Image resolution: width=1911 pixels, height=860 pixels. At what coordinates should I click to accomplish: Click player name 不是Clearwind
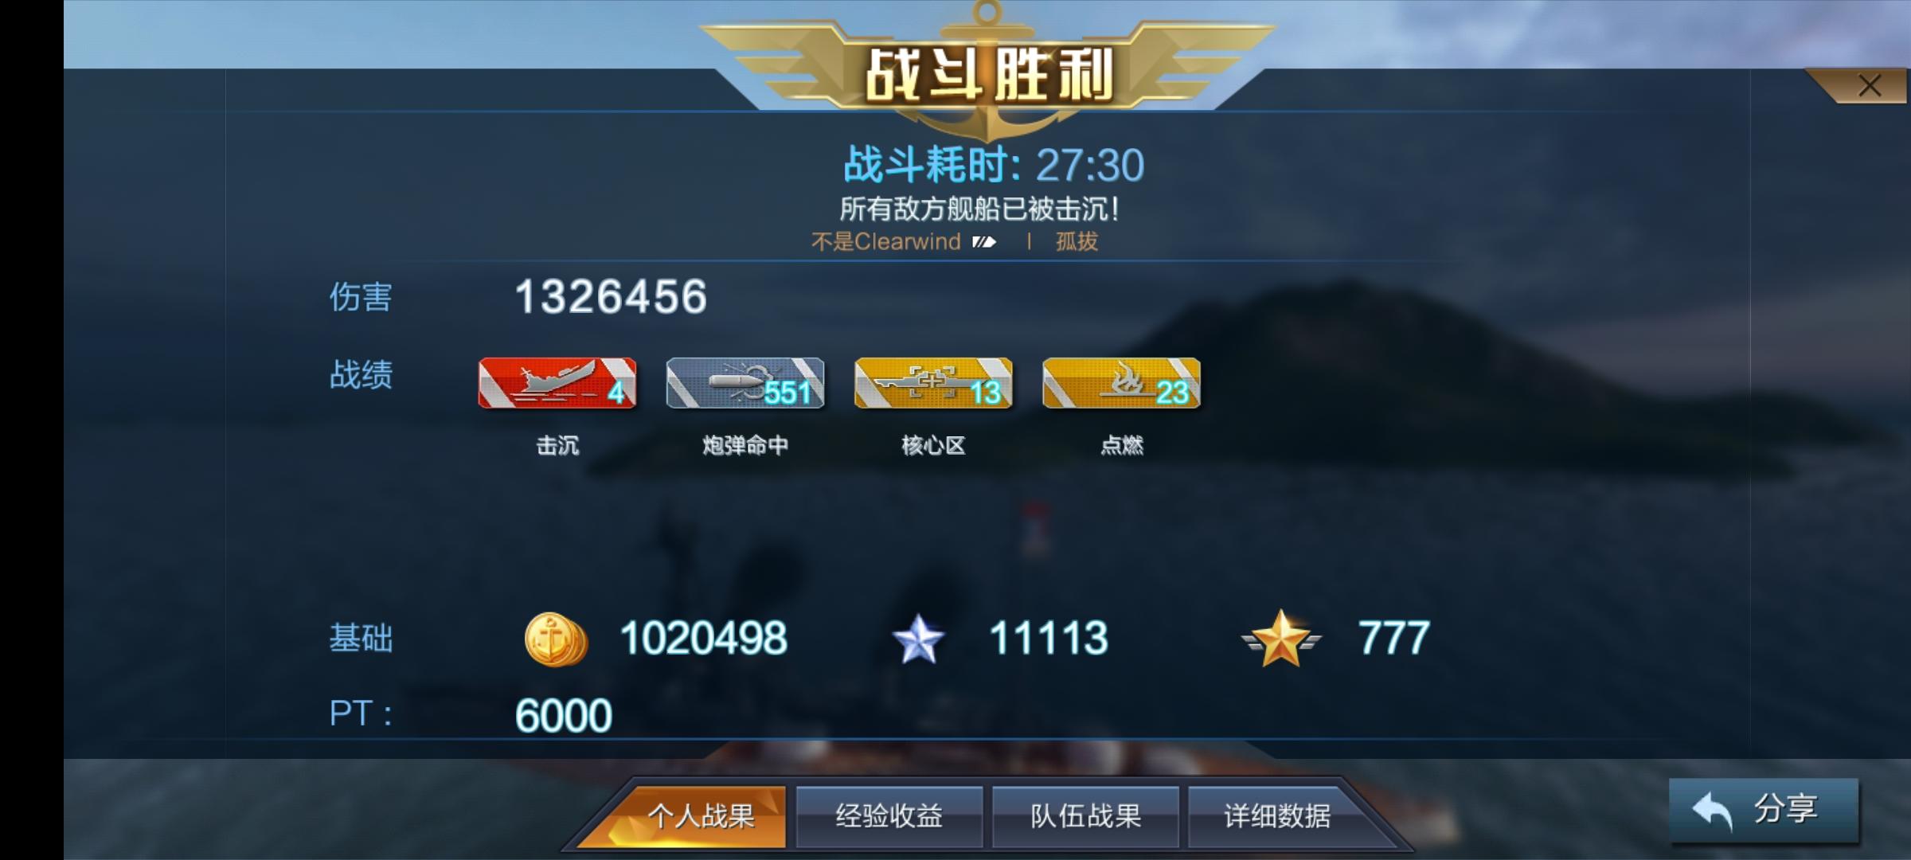pyautogui.click(x=885, y=241)
